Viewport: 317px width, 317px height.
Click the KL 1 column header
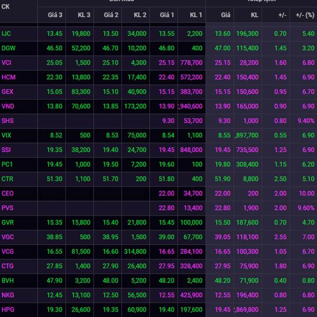click(x=196, y=15)
